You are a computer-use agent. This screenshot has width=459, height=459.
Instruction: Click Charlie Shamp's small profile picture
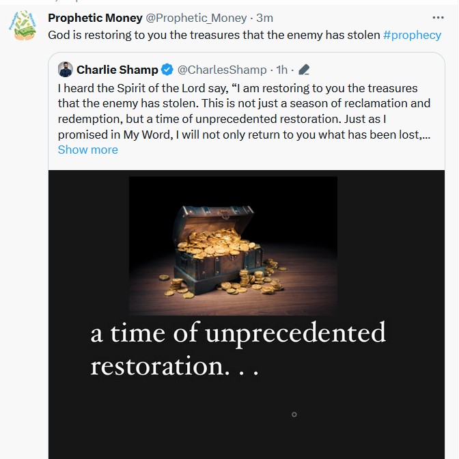[66, 70]
